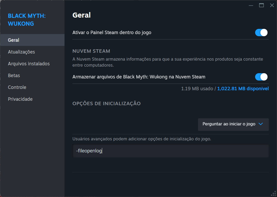
Task: Click the 'Geral' page heading
Action: pyautogui.click(x=81, y=15)
